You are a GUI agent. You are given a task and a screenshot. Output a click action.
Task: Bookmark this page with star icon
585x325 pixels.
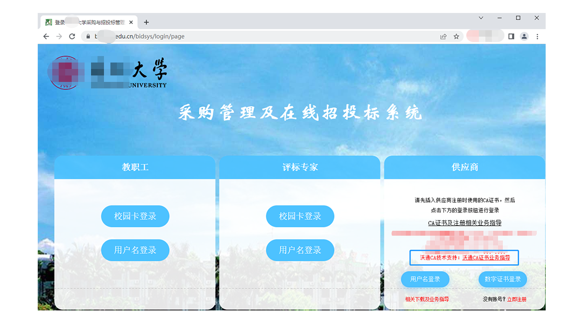[456, 37]
